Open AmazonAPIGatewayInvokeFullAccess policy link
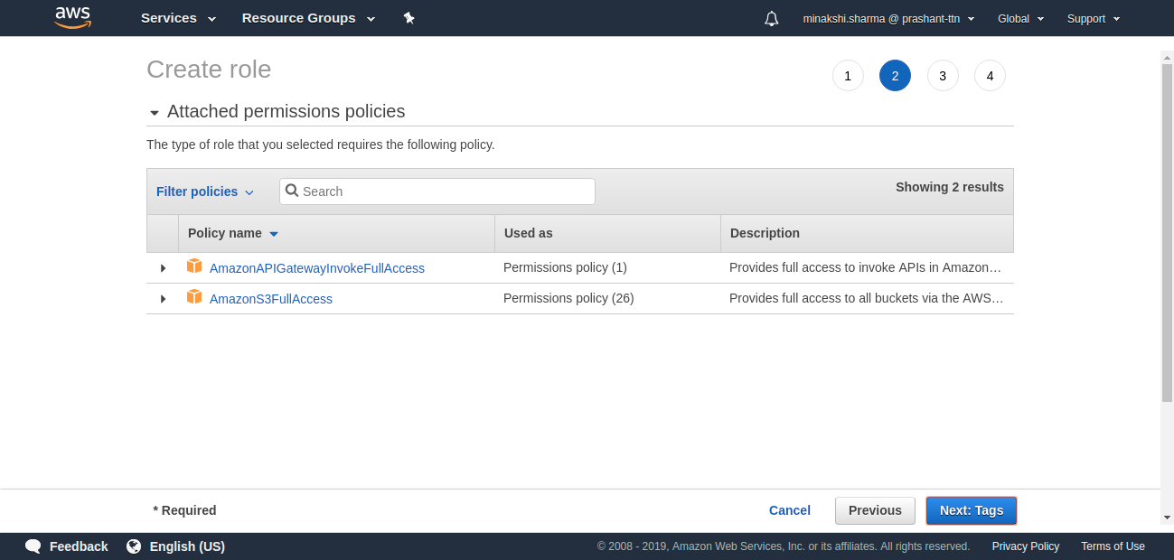The height and width of the screenshot is (560, 1174). tap(317, 268)
